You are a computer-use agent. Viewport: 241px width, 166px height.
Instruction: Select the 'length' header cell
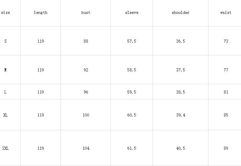pyautogui.click(x=41, y=13)
